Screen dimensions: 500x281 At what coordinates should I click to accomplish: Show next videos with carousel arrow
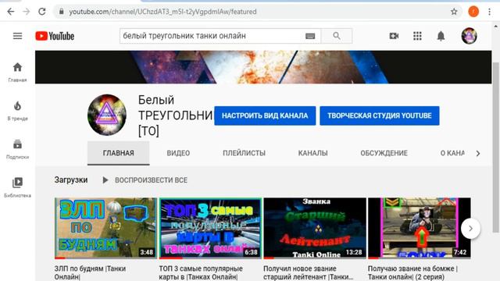470,229
